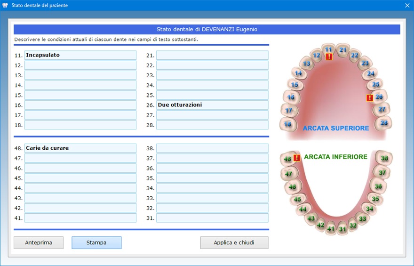Select tooth 36 in the lower arch diagram

pos(378,186)
